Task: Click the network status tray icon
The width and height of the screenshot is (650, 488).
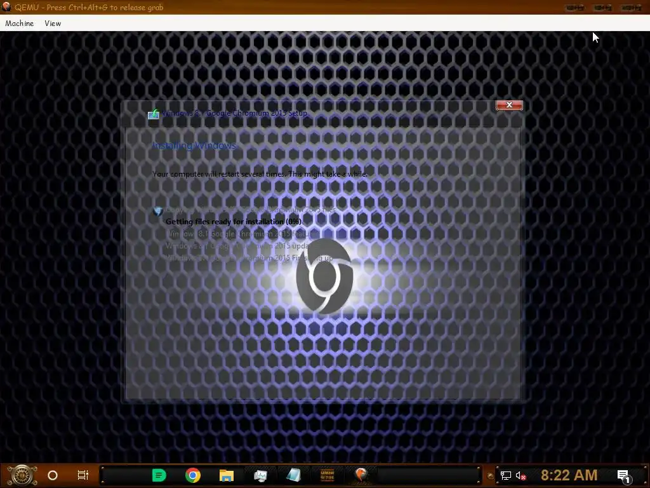Action: click(x=506, y=475)
